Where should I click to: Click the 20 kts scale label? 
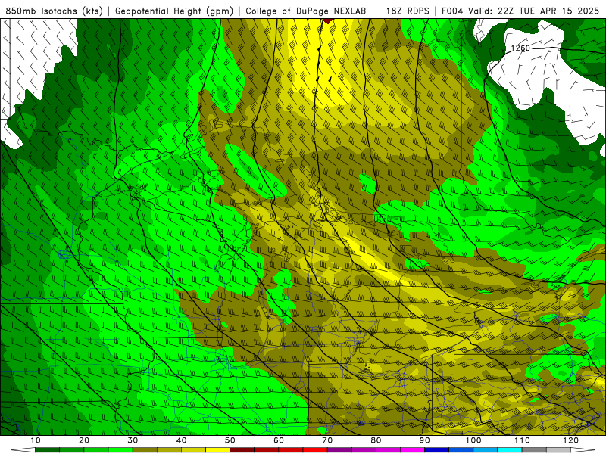click(x=84, y=440)
